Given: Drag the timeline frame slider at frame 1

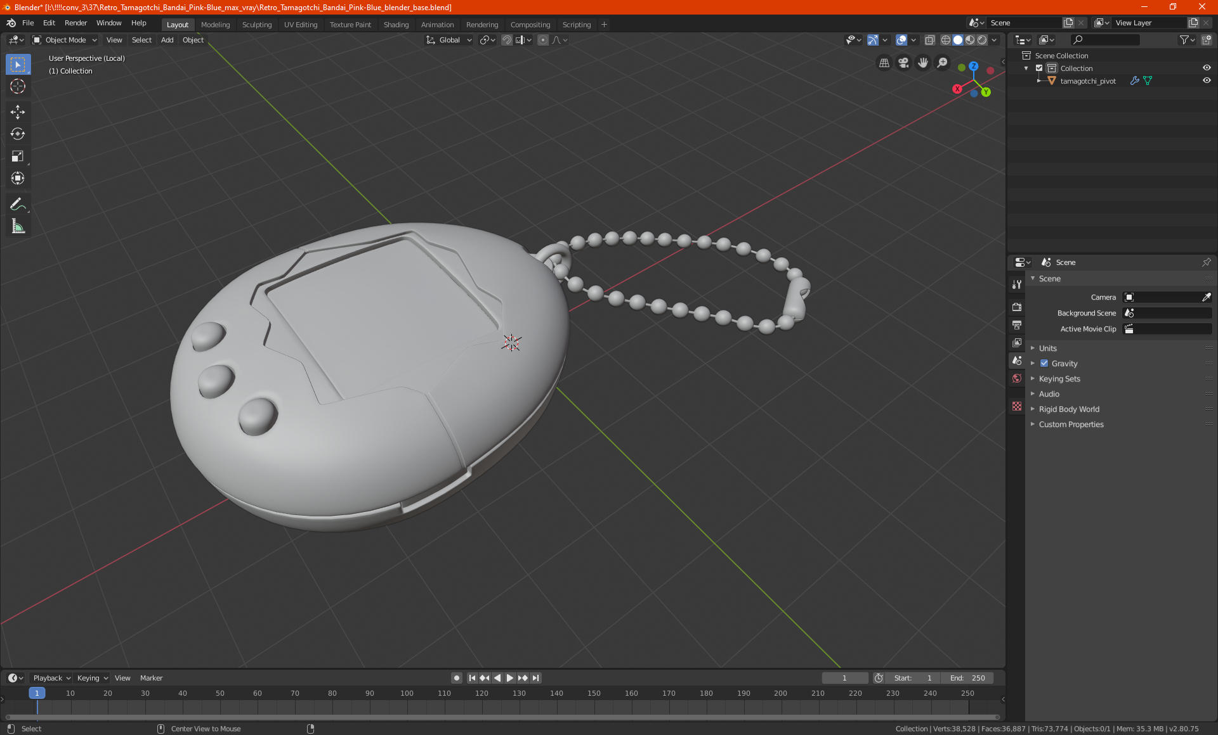Looking at the screenshot, I should tap(37, 693).
